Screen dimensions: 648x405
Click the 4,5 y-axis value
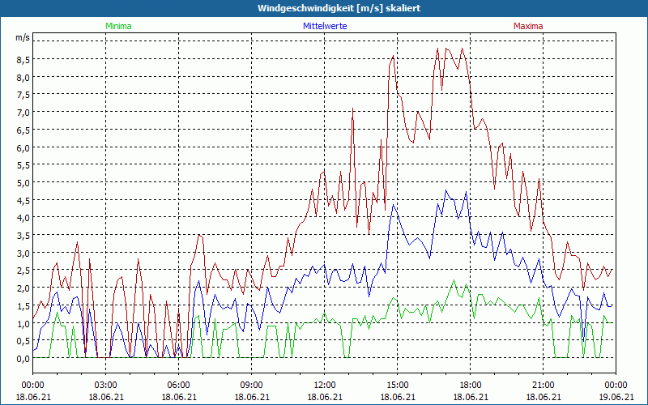pos(23,200)
